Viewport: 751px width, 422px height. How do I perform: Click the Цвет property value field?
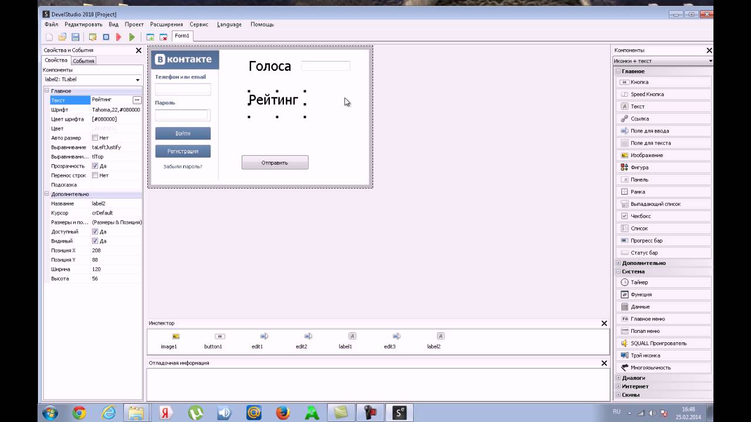(116, 128)
